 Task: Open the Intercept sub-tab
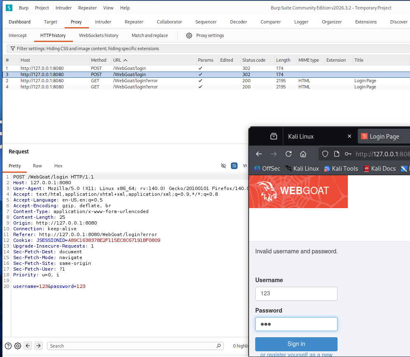(x=18, y=35)
